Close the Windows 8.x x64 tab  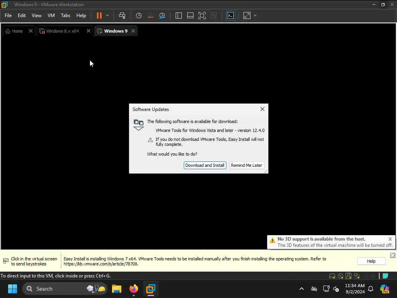pos(88,31)
